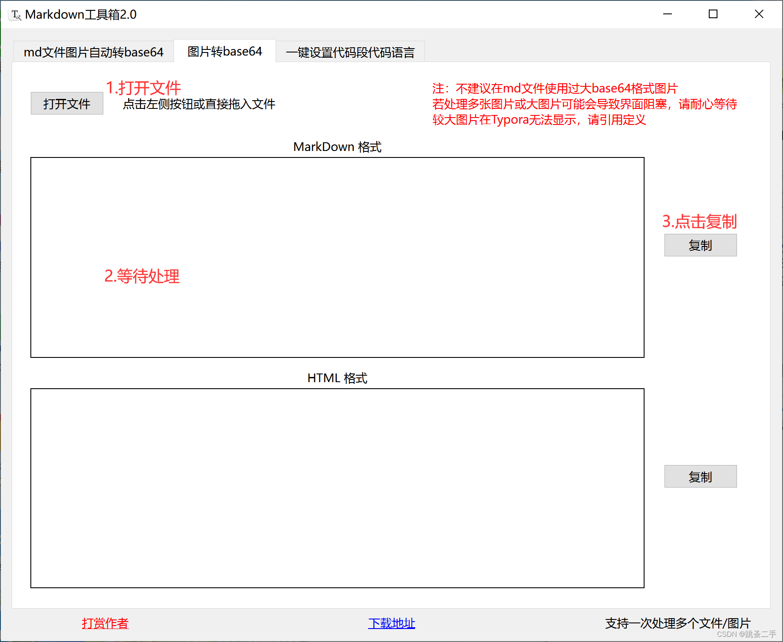Click the 3.点击复制 annotation text
This screenshot has height=642, width=783.
700,222
